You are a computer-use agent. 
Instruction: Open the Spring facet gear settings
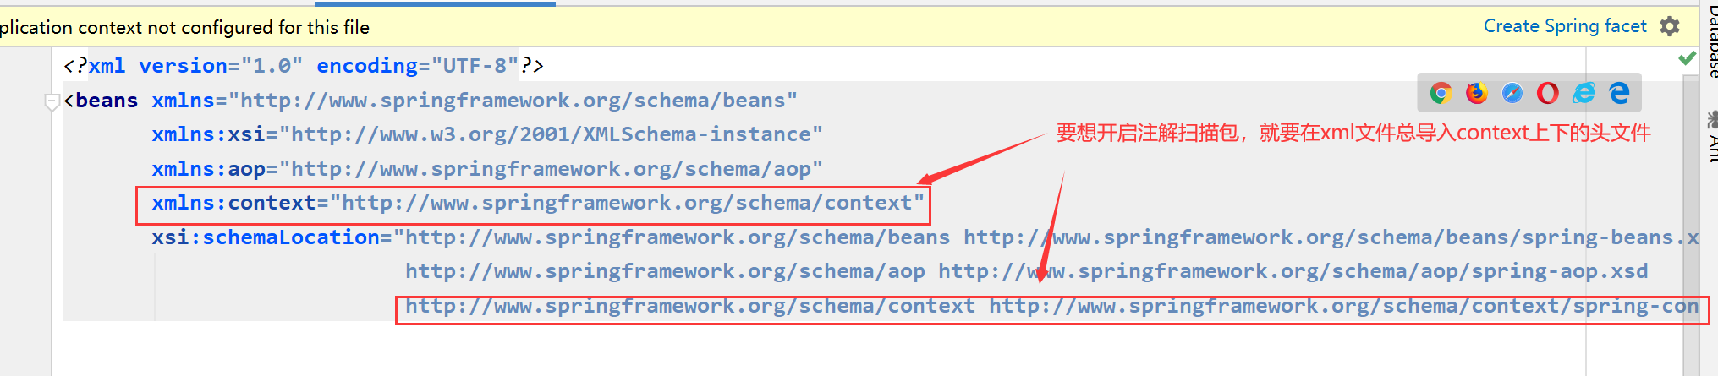tap(1670, 26)
